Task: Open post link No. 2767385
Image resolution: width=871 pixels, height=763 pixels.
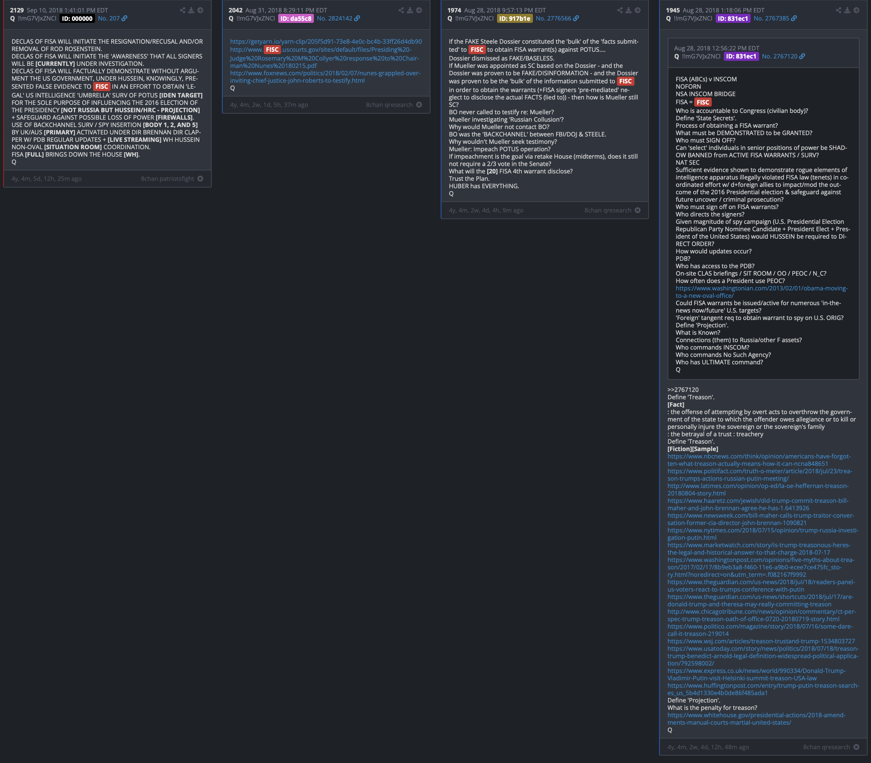Action: point(775,18)
